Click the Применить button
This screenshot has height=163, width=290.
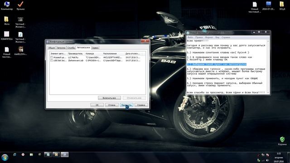tap(126, 105)
